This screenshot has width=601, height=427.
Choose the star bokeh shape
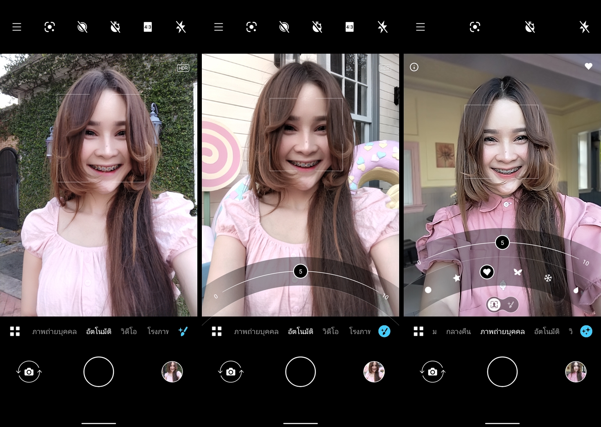coord(456,278)
